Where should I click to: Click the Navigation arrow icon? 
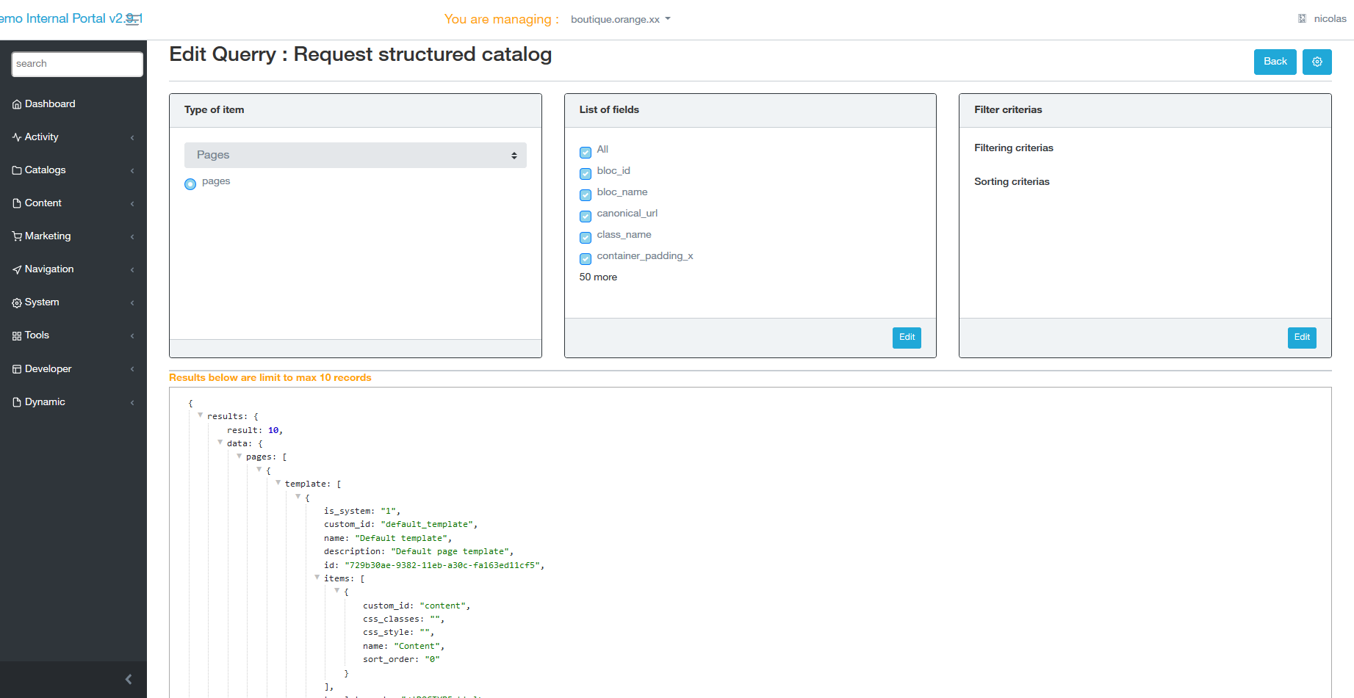pyautogui.click(x=17, y=269)
